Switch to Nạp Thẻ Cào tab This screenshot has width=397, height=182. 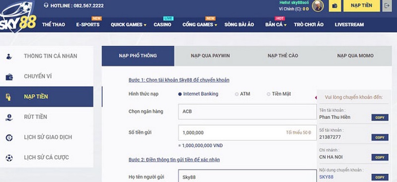click(x=282, y=56)
